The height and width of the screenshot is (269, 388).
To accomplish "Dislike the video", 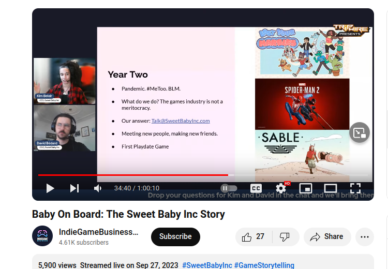I will tap(285, 237).
